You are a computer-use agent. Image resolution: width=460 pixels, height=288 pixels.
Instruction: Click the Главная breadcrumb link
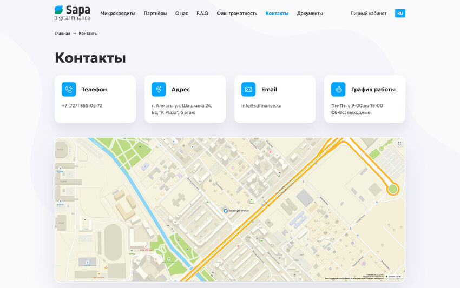click(x=62, y=34)
